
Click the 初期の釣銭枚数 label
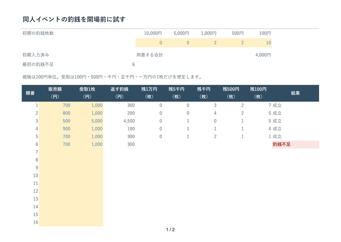coord(38,33)
